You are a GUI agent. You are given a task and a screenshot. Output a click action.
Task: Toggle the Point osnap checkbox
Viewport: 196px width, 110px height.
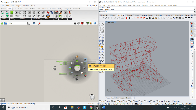pyautogui.click(x=112, y=101)
